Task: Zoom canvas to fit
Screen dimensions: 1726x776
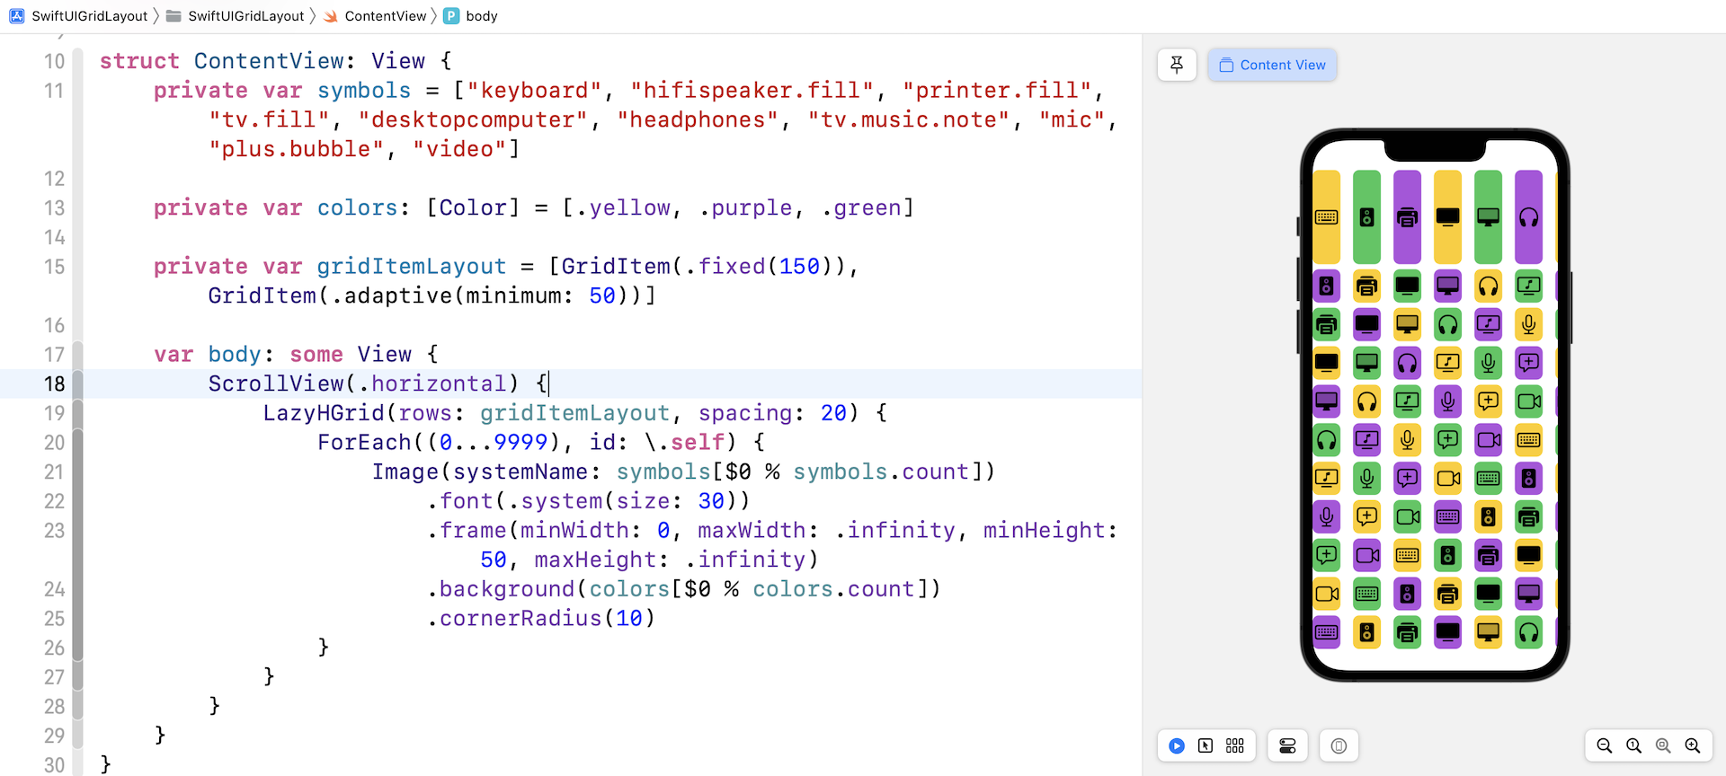Action: tap(1663, 745)
